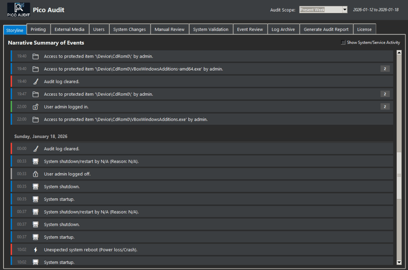Select the System Validation tab
Image resolution: width=408 pixels, height=270 pixels.
point(211,29)
